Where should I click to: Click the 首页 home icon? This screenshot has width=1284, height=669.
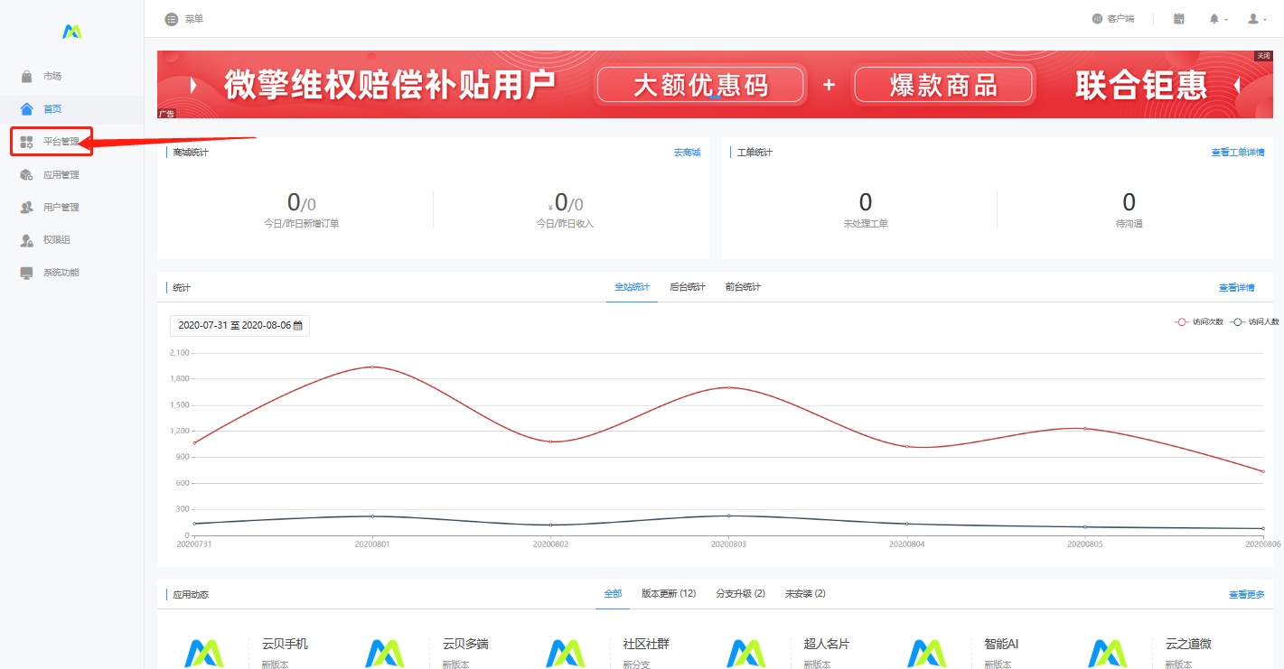(x=27, y=109)
